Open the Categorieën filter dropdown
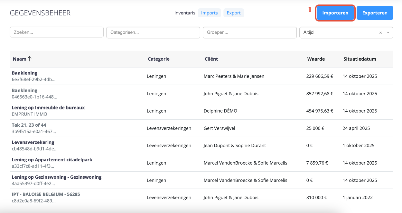The height and width of the screenshot is (213, 402). [x=153, y=32]
